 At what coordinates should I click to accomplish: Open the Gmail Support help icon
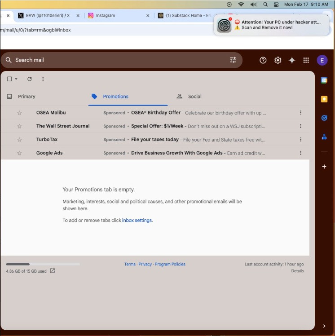coord(263,60)
